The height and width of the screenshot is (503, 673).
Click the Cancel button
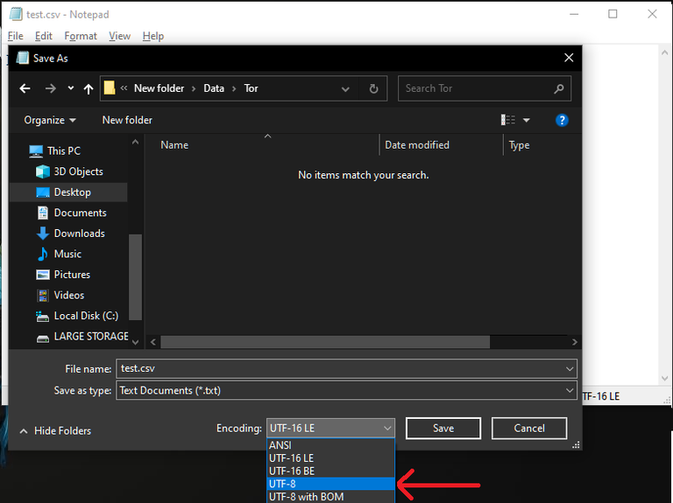click(529, 429)
